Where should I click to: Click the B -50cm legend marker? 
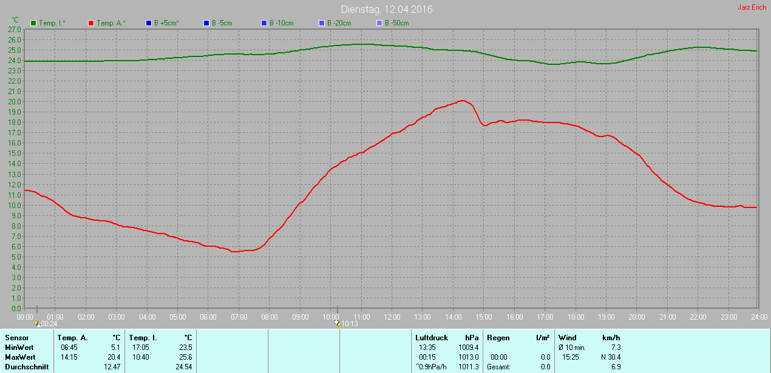(x=379, y=23)
